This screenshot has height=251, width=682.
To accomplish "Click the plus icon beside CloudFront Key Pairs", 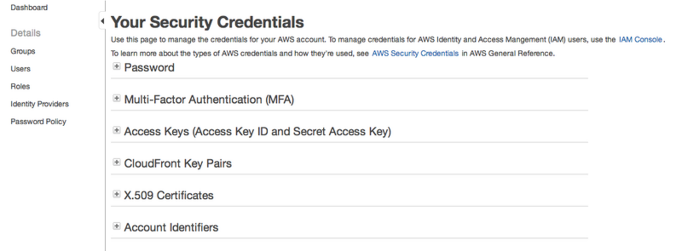I will click(x=117, y=162).
